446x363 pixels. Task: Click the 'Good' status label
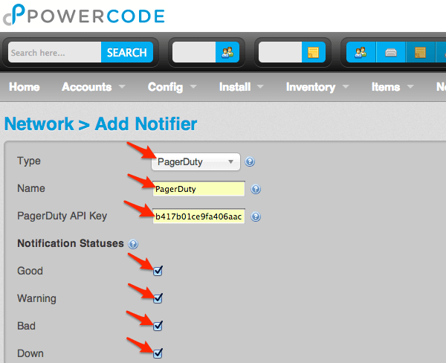point(30,271)
